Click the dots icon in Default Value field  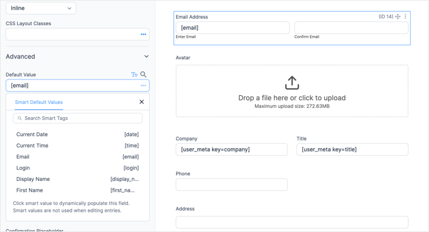coord(143,86)
